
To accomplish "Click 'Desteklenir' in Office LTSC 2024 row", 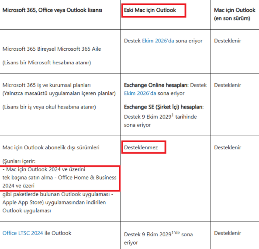I will click(228, 233).
